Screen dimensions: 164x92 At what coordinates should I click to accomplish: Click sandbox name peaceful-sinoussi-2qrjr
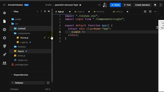(67, 5)
